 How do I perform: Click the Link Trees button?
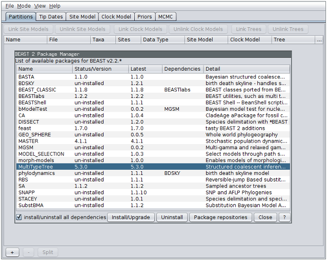[x=249, y=29]
